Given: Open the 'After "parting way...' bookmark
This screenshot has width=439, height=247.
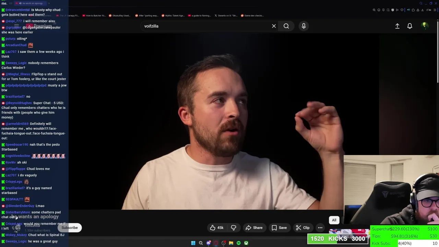Looking at the screenshot, I should 146,15.
